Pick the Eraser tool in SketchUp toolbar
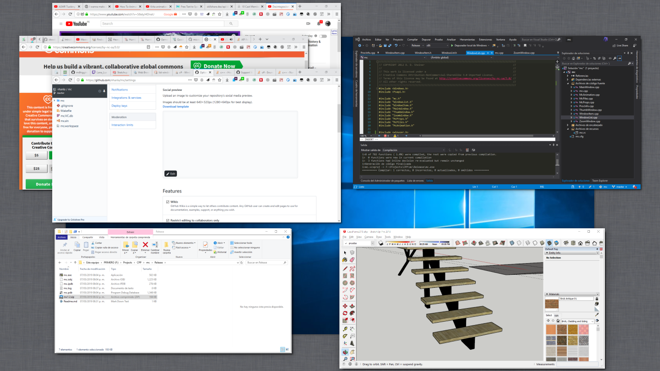 (352, 260)
